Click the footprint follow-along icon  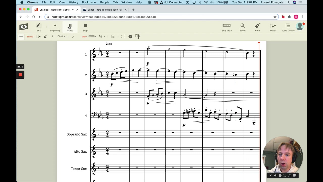[x=137, y=37]
